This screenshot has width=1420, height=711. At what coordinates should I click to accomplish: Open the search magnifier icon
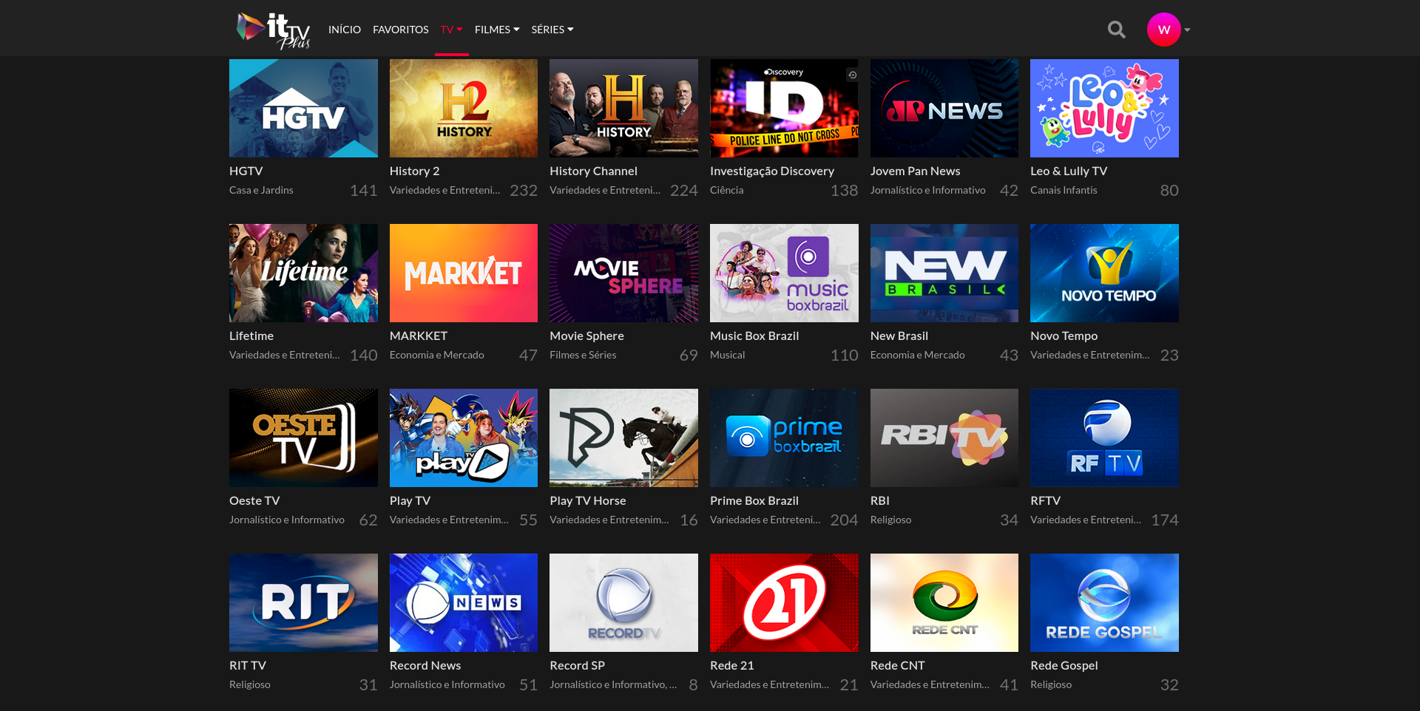[1116, 30]
